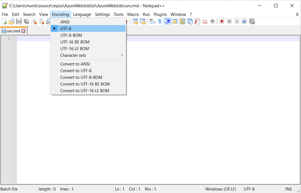Click 'length : 0' in status bar
The width and height of the screenshot is (301, 193).
click(x=47, y=189)
